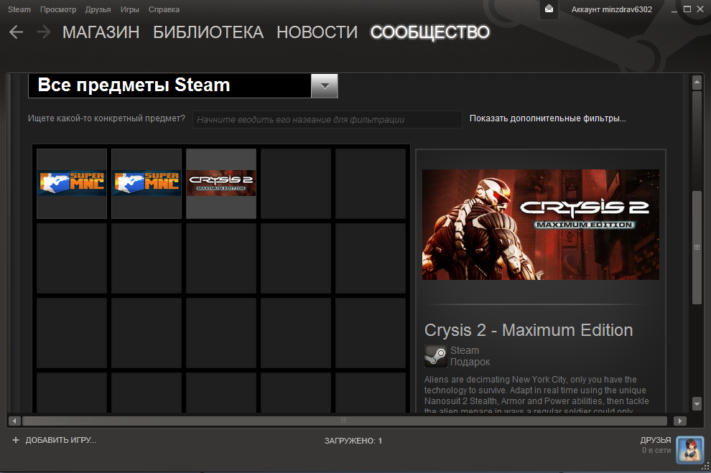Switch to the СООБЩЕСТВО tab
This screenshot has width=711, height=473.
[x=430, y=32]
